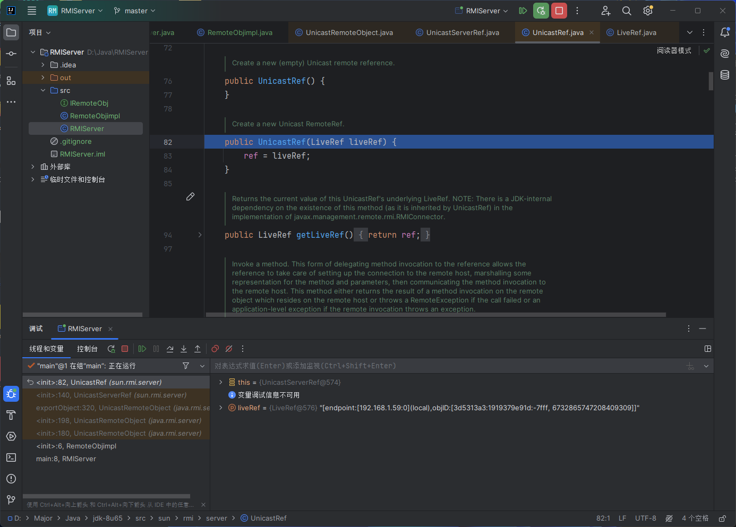Expand the 临时文件和控制台 node

coord(33,179)
